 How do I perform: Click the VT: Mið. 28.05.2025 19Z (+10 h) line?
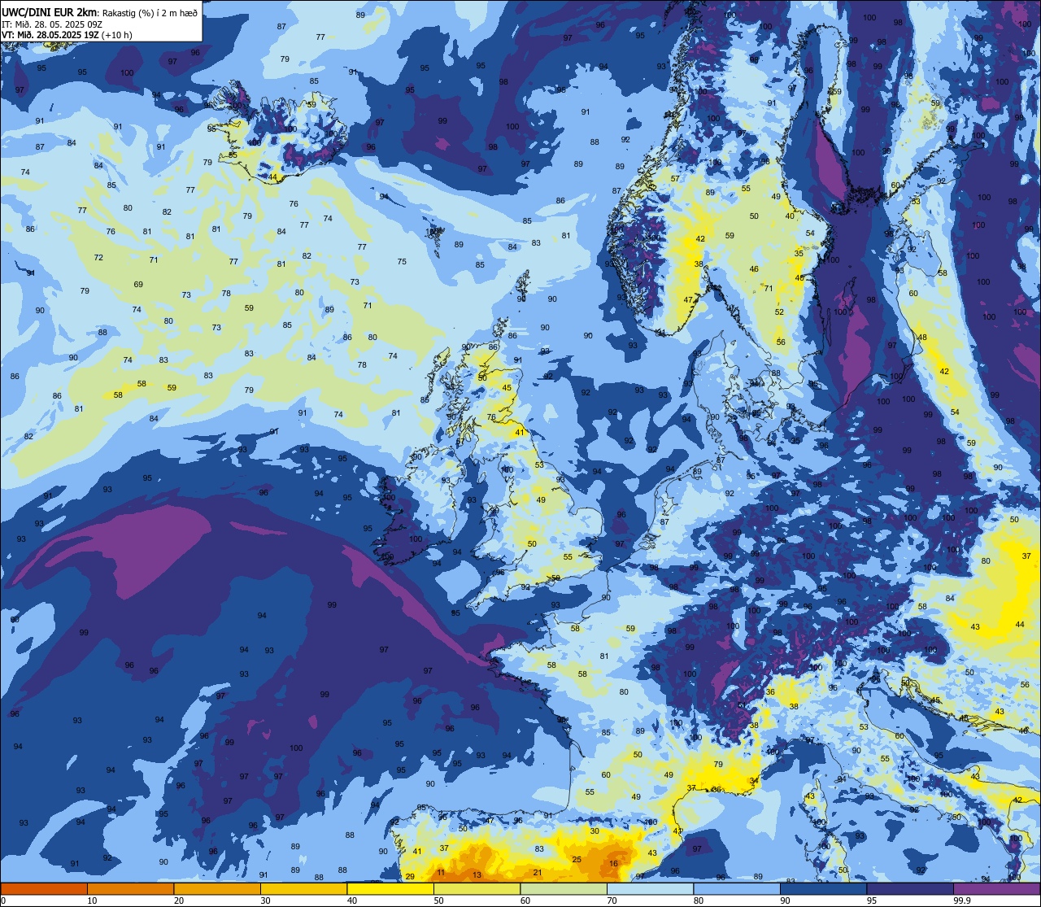pyautogui.click(x=67, y=34)
